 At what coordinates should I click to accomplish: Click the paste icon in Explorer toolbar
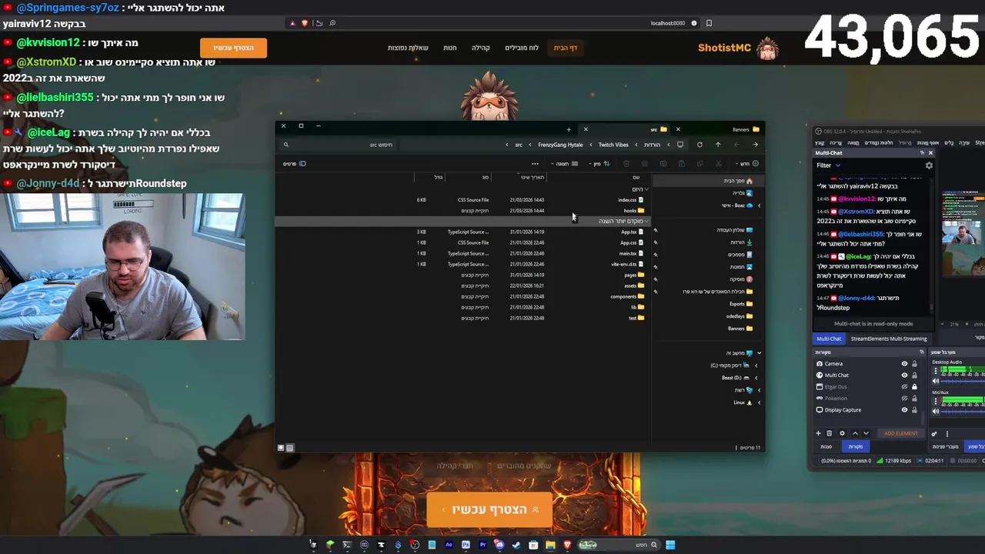682,164
